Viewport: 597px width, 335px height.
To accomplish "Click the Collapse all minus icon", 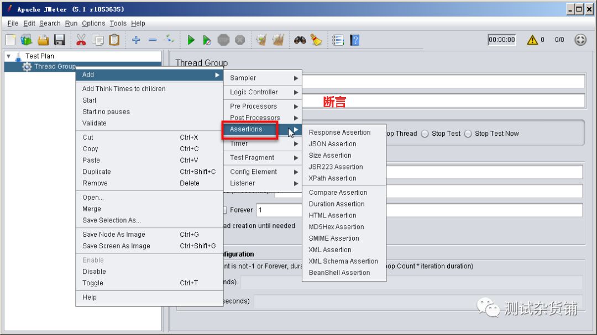I will [153, 40].
